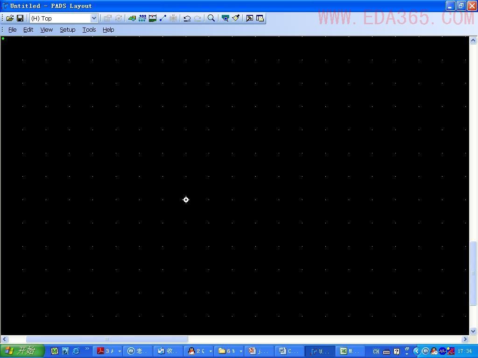Click the CH language indicator
The height and width of the screenshot is (358, 478).
pos(376,351)
